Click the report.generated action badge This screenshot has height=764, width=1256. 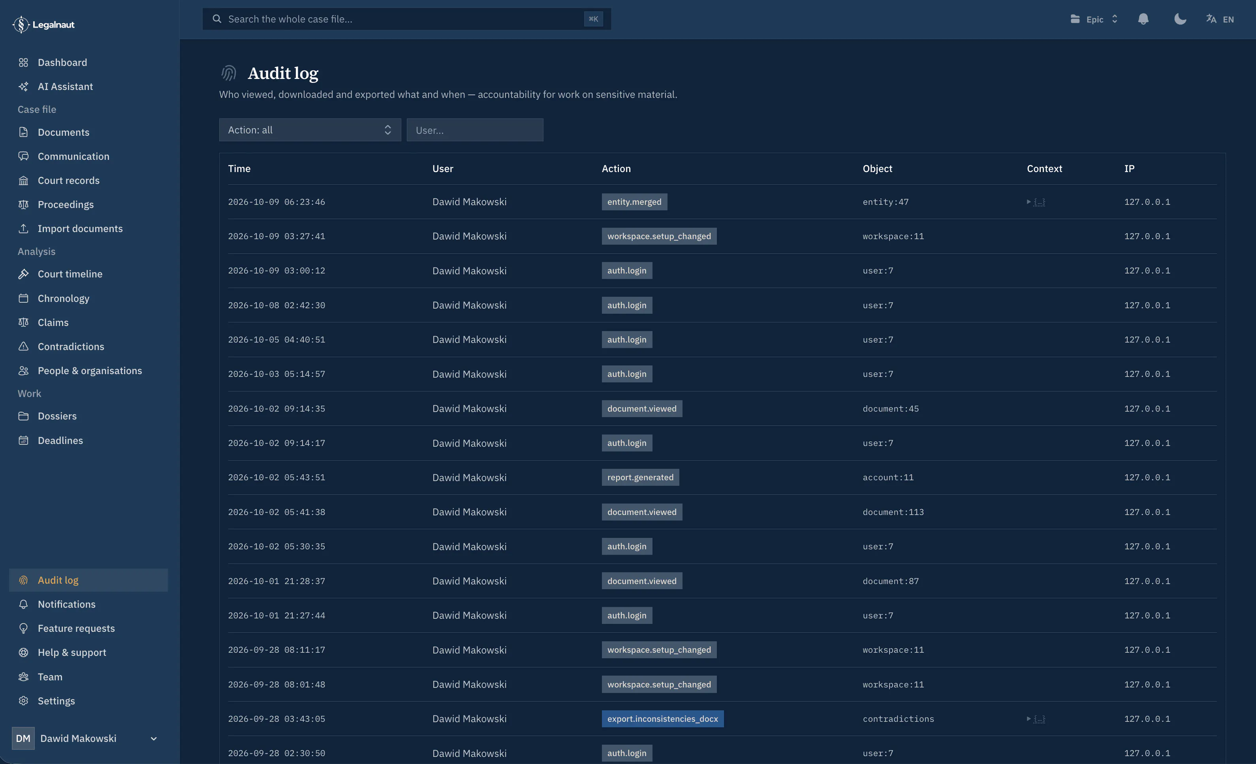point(640,478)
